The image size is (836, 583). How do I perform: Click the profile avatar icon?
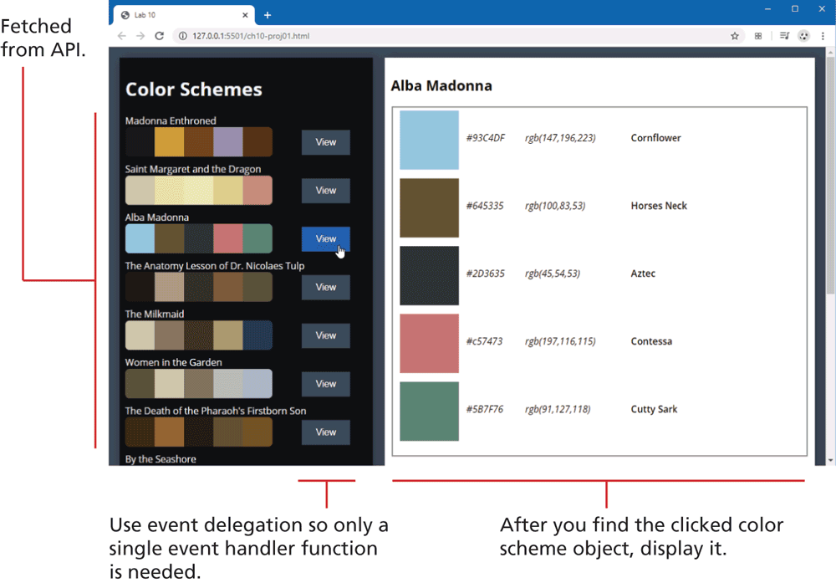click(x=803, y=36)
